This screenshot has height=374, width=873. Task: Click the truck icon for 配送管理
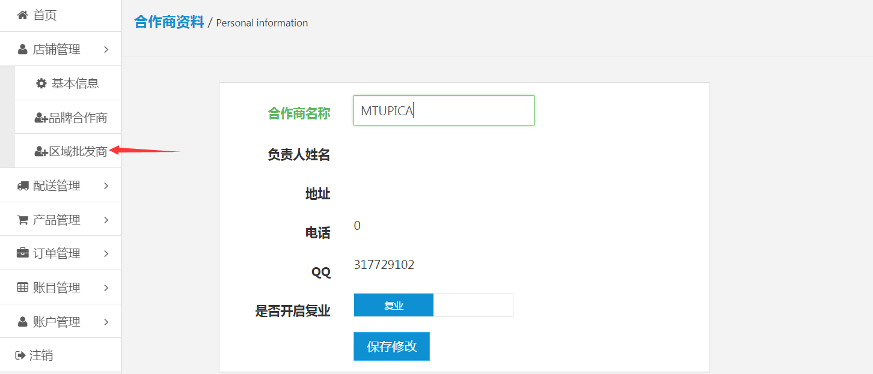click(23, 186)
